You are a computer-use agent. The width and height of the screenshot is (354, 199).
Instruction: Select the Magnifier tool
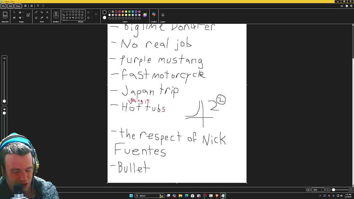(47, 18)
